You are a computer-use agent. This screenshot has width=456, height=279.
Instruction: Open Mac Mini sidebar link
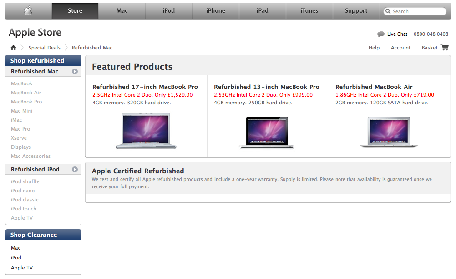click(x=21, y=111)
